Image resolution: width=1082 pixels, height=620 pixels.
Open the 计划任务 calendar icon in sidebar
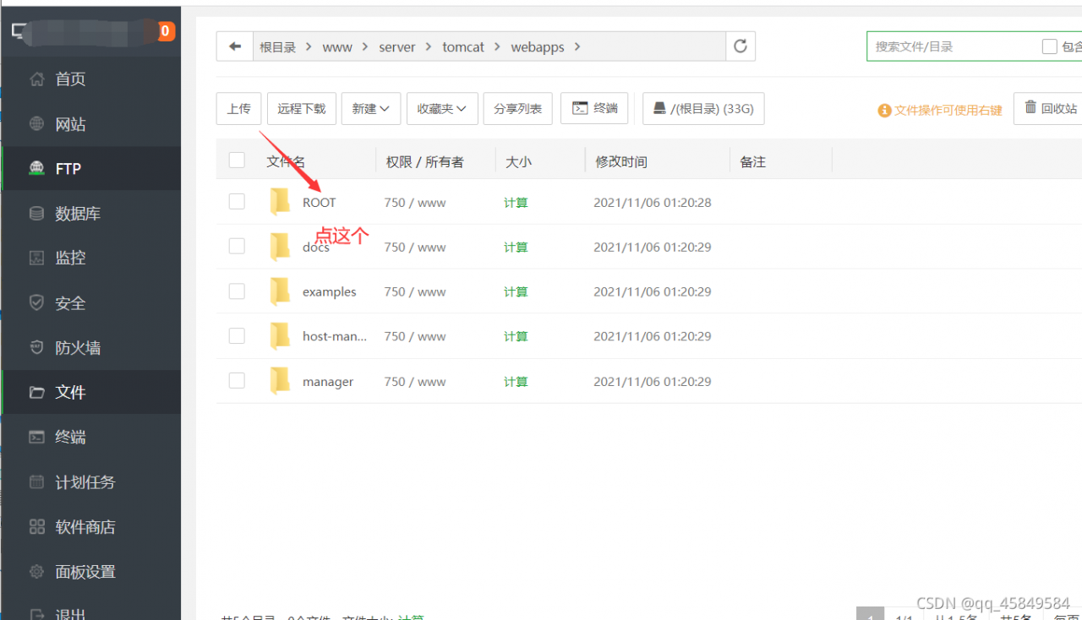click(36, 482)
